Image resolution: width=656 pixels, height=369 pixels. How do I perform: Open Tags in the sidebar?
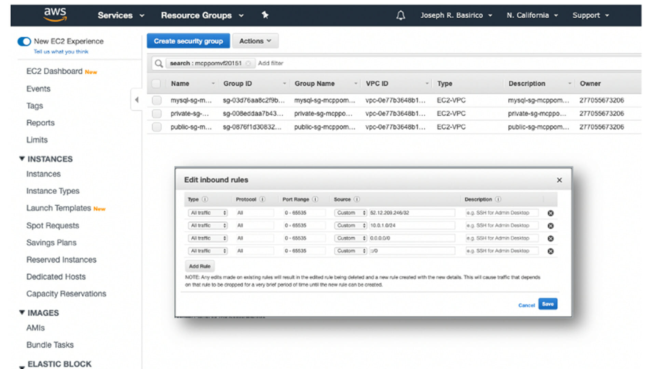tap(35, 106)
